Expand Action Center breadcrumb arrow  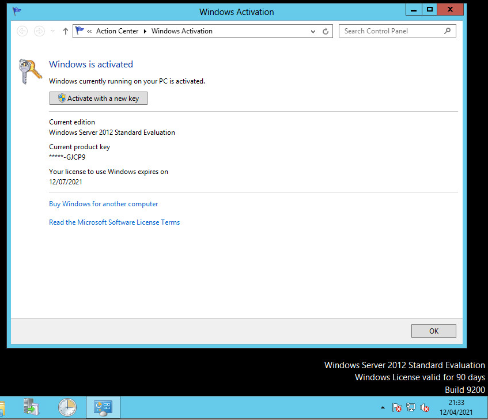pos(145,31)
